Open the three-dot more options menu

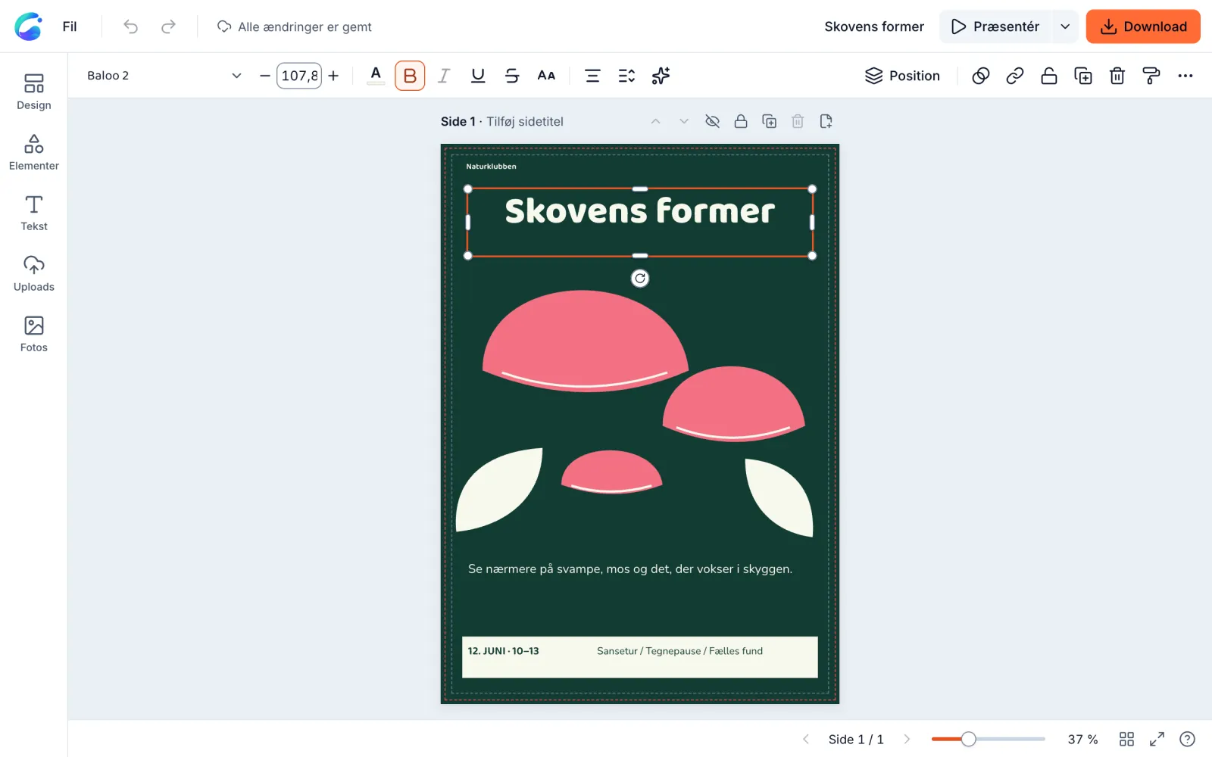pos(1185,76)
